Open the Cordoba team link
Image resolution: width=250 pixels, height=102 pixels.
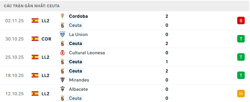coord(78,16)
